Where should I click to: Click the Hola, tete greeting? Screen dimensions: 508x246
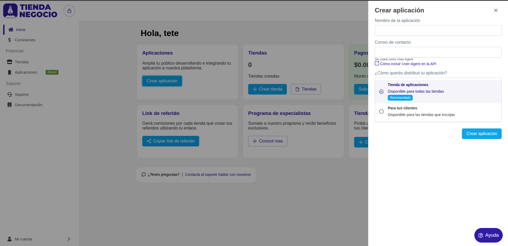tap(160, 33)
